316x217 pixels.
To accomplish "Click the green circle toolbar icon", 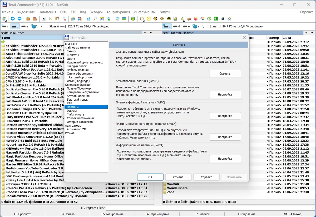I will pyautogui.click(x=133, y=19).
